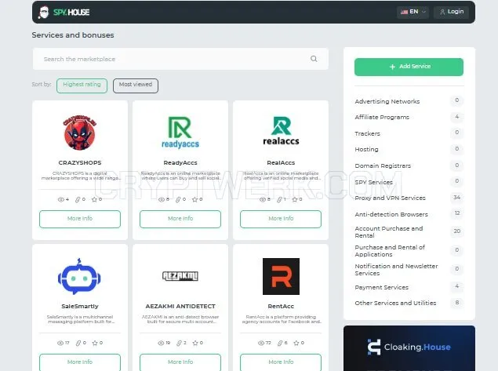Viewport: 498px width, 371px height.
Task: Click the views eye icon on RentAcc
Action: (x=261, y=343)
